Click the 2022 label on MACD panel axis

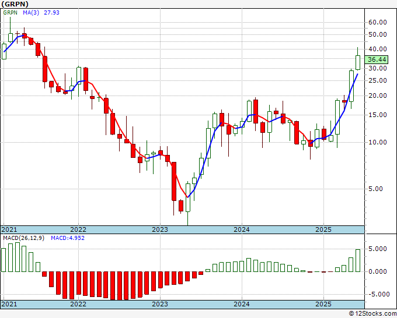(78, 304)
